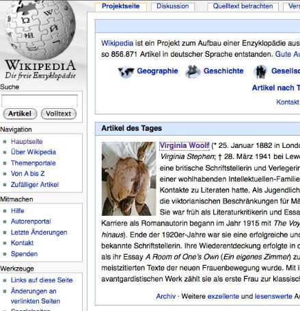Click the Artikel des Tages heading
The height and width of the screenshot is (311, 300).
point(131,128)
